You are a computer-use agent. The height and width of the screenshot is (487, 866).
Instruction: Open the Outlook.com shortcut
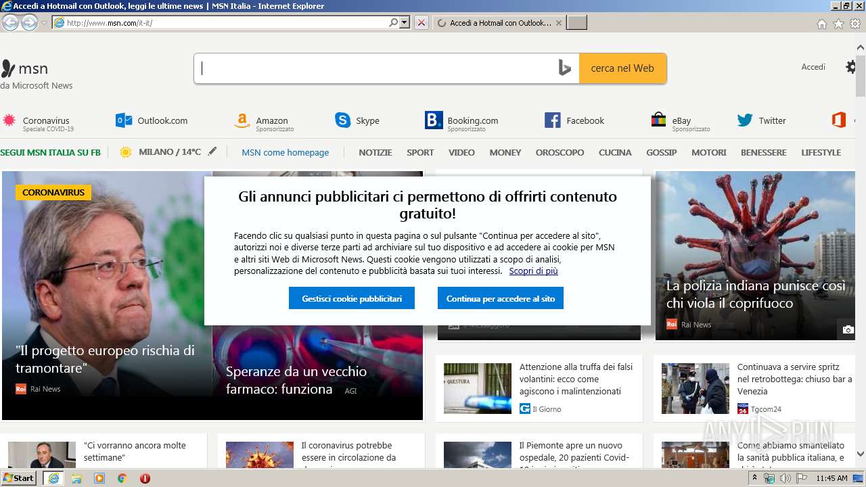pyautogui.click(x=152, y=120)
